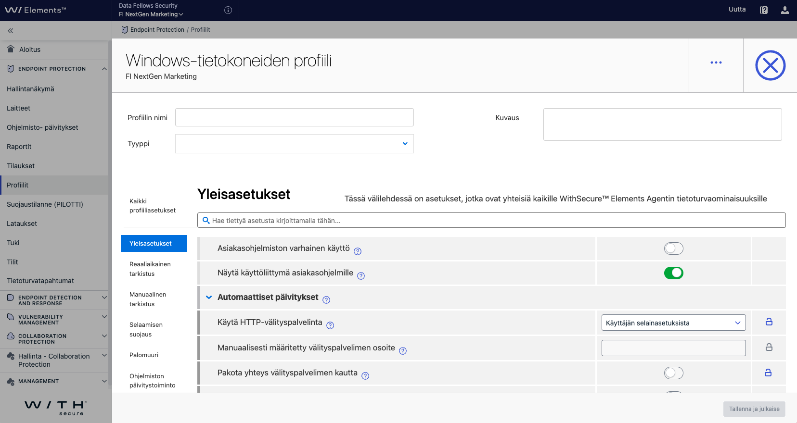Enable Asiakasohjelmiston varhainen käyttö toggle
The height and width of the screenshot is (423, 797).
[673, 249]
